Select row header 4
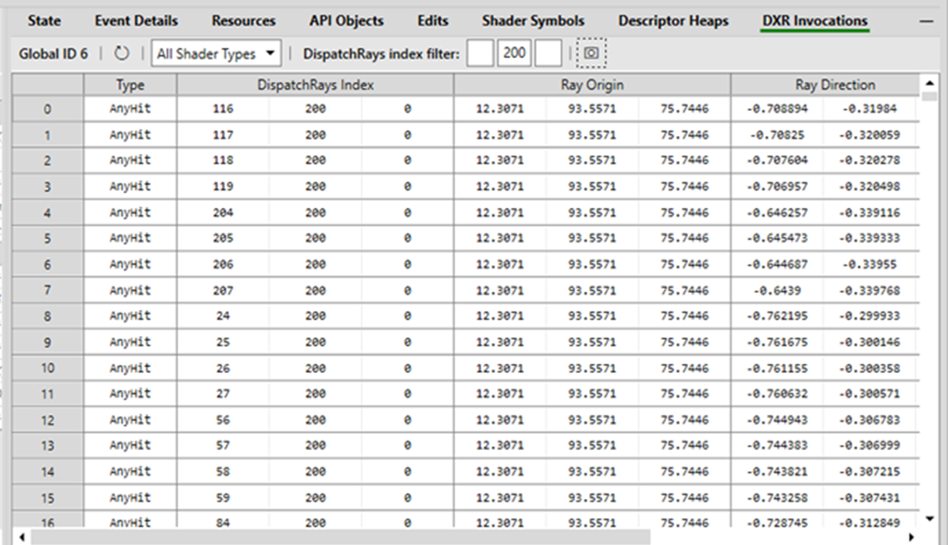This screenshot has width=948, height=545. 48,213
